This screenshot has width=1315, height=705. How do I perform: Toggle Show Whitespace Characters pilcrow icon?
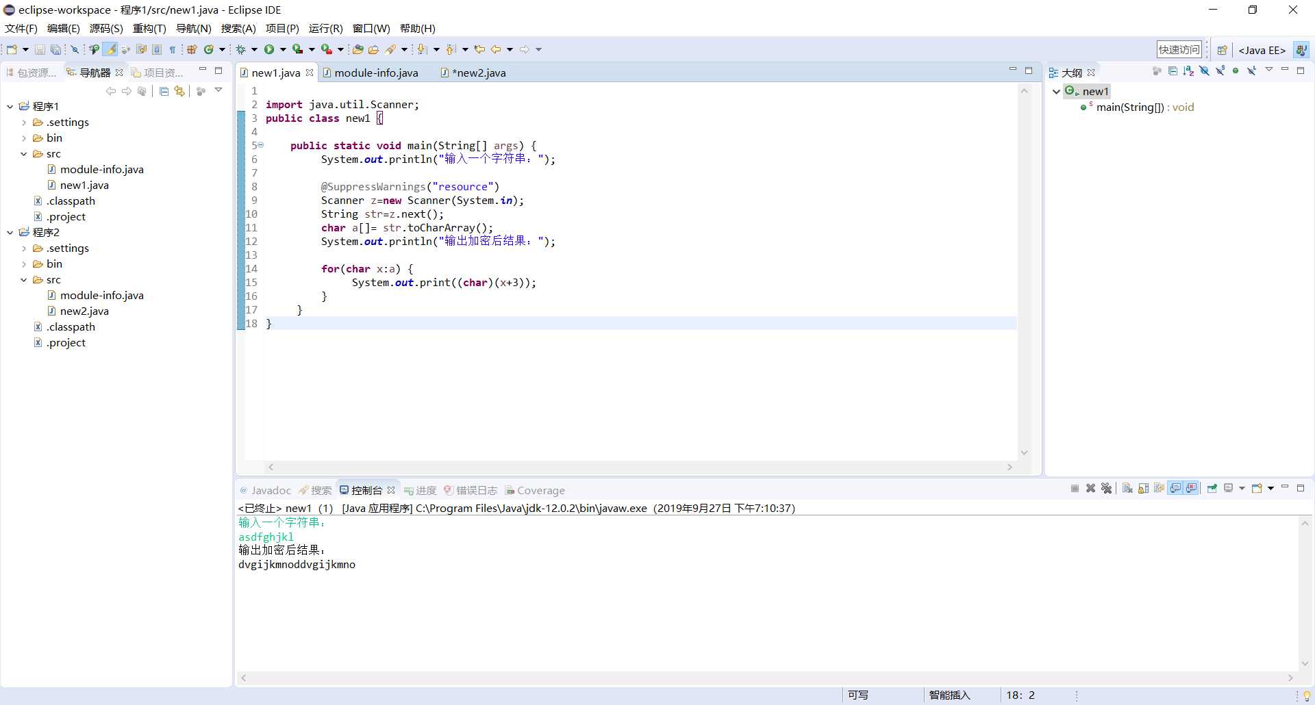point(173,49)
